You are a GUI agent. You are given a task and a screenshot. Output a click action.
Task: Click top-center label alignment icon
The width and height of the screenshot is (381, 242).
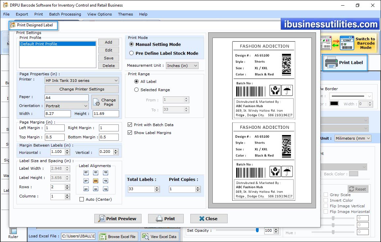pos(96,173)
